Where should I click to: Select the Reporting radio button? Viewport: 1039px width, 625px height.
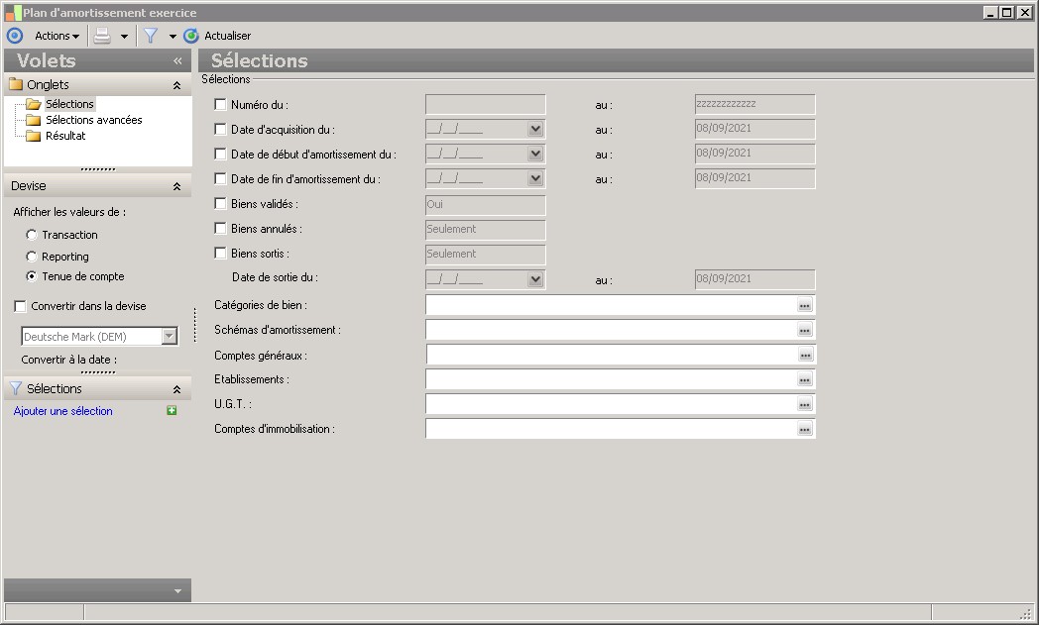(x=32, y=257)
